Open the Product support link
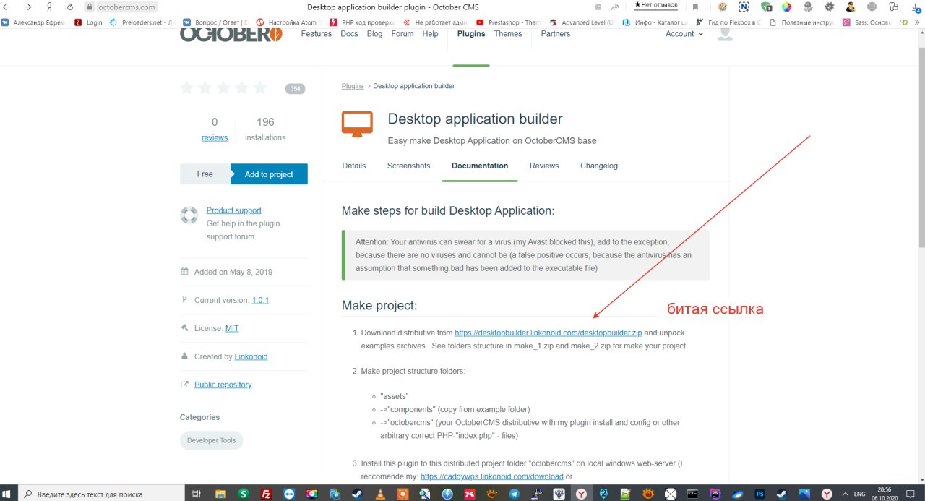The height and width of the screenshot is (501, 925). coord(234,210)
